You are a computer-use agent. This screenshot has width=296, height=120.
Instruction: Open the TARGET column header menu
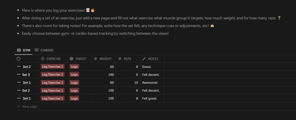click(81, 59)
